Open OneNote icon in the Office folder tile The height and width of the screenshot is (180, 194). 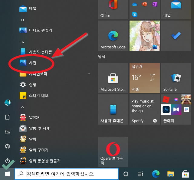154,4
